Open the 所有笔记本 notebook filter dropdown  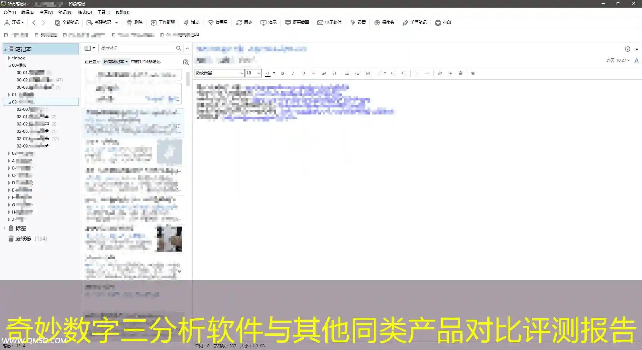point(116,62)
